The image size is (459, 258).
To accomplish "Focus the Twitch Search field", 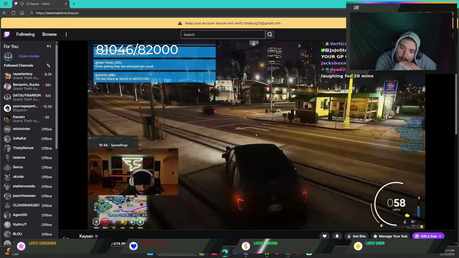I will pos(223,34).
